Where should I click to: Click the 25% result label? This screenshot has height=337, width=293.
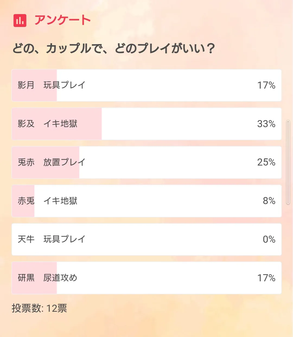pos(266,162)
